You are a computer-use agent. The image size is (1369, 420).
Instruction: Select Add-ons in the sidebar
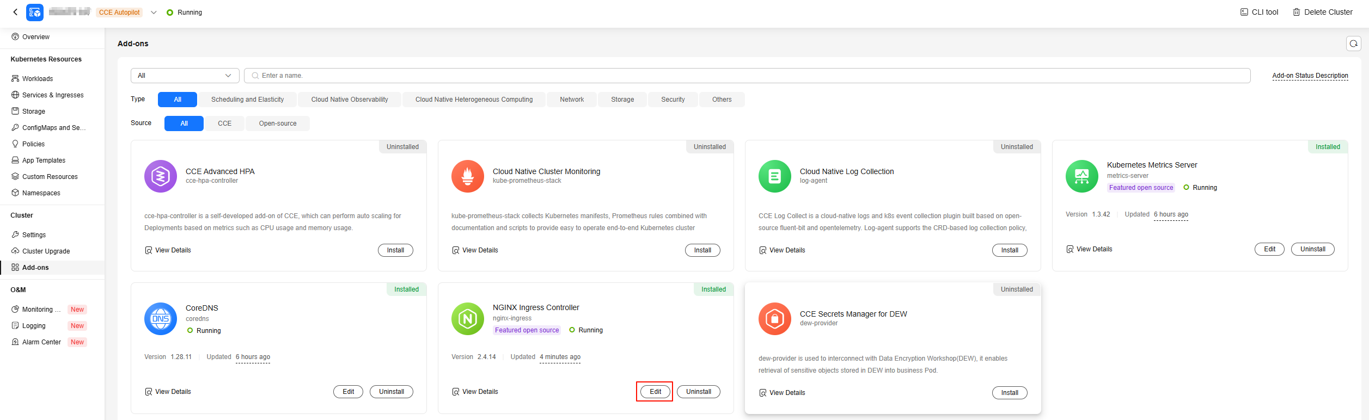(x=52, y=268)
